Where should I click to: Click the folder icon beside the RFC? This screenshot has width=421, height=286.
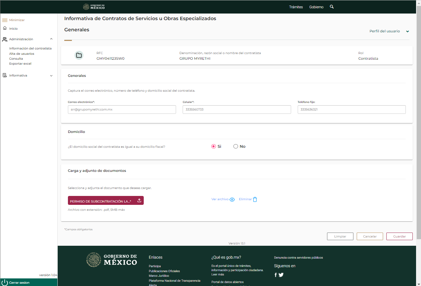[79, 55]
